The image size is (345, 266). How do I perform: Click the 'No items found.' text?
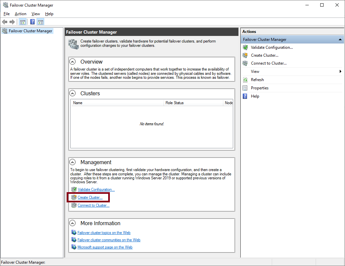coord(152,124)
